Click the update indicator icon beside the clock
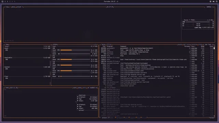The height and width of the screenshot is (123, 219). pos(117,1)
